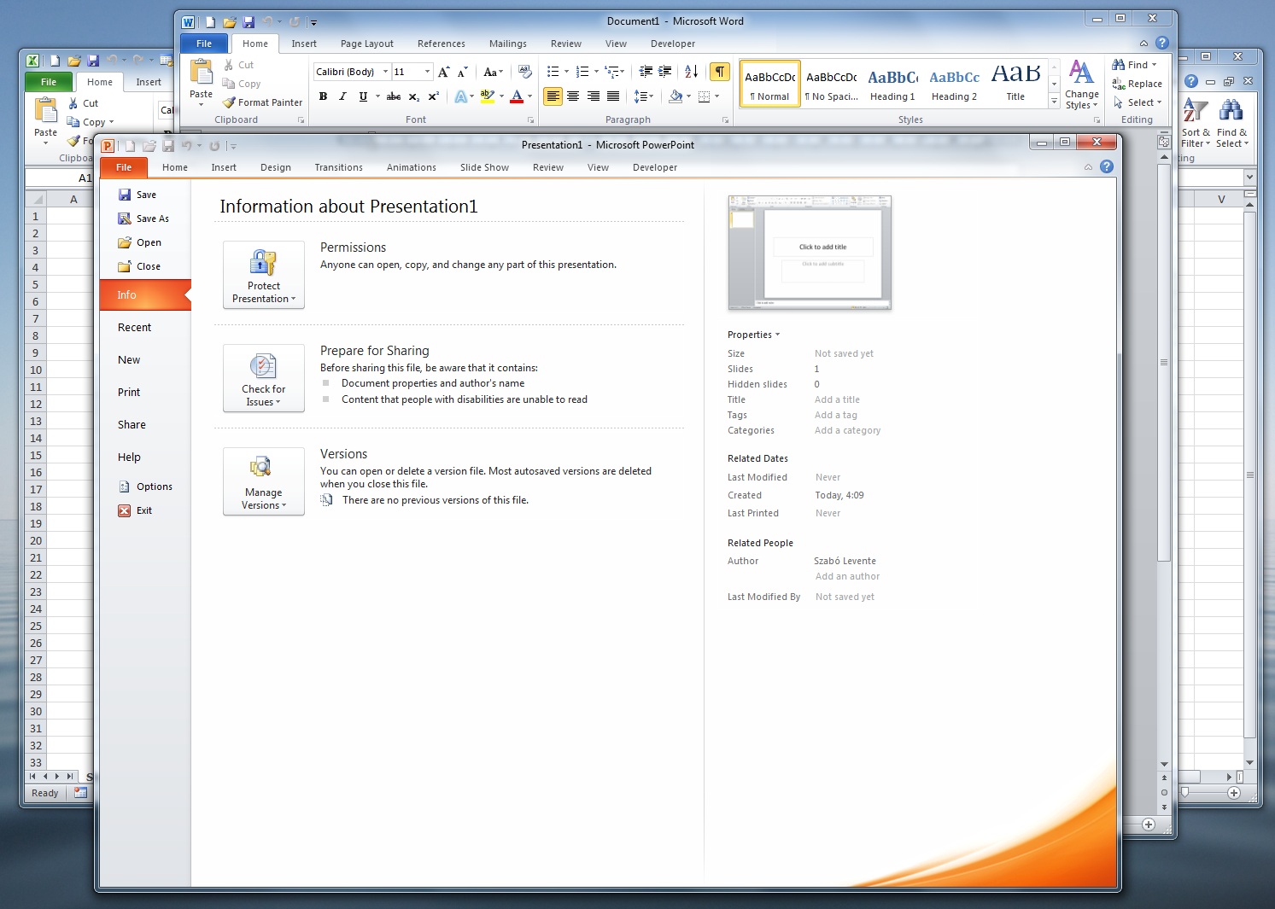Click Shrink Font in Word's ribbon

[462, 72]
